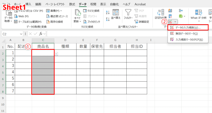Select row 9 header
The height and width of the screenshot is (113, 212).
tap(3, 98)
